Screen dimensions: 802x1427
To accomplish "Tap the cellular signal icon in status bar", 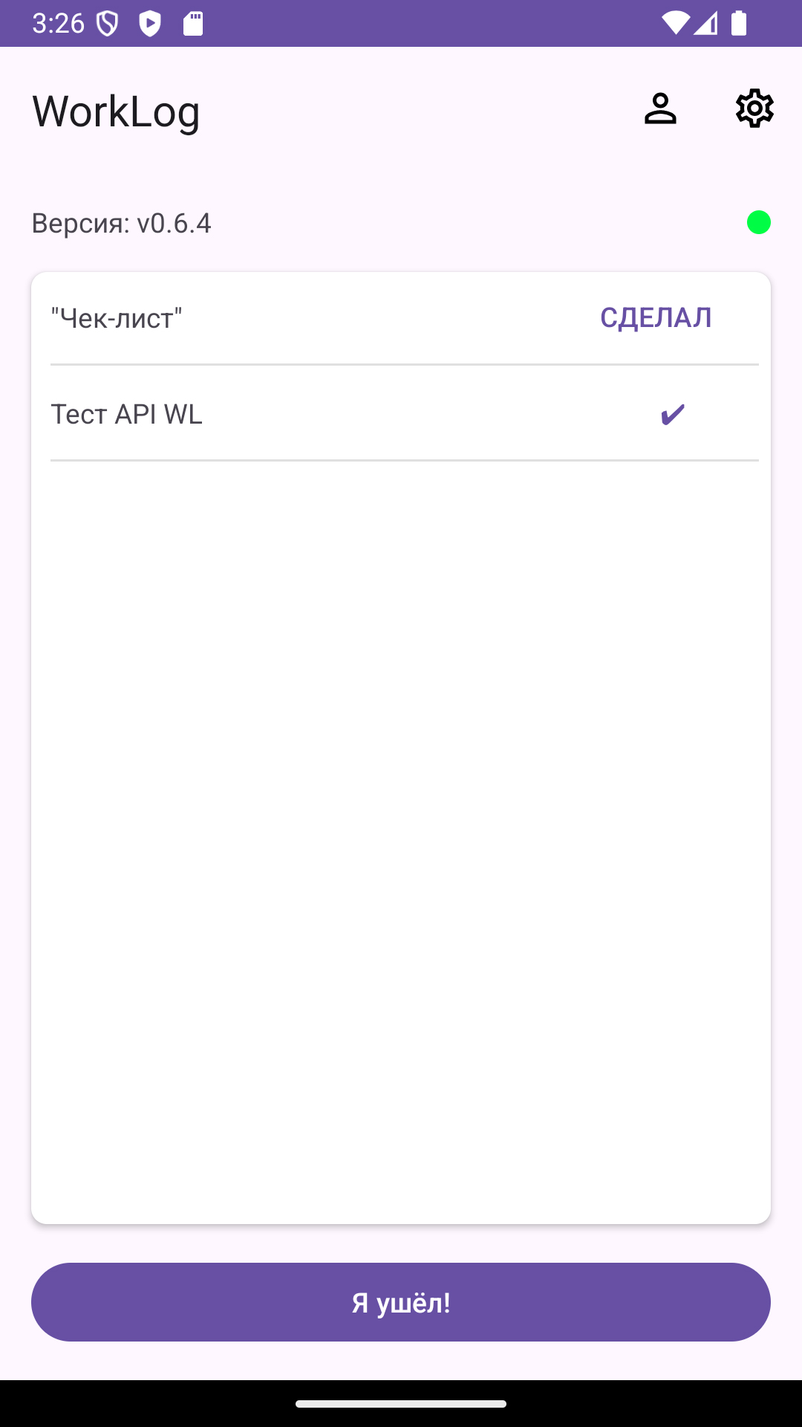I will point(705,22).
